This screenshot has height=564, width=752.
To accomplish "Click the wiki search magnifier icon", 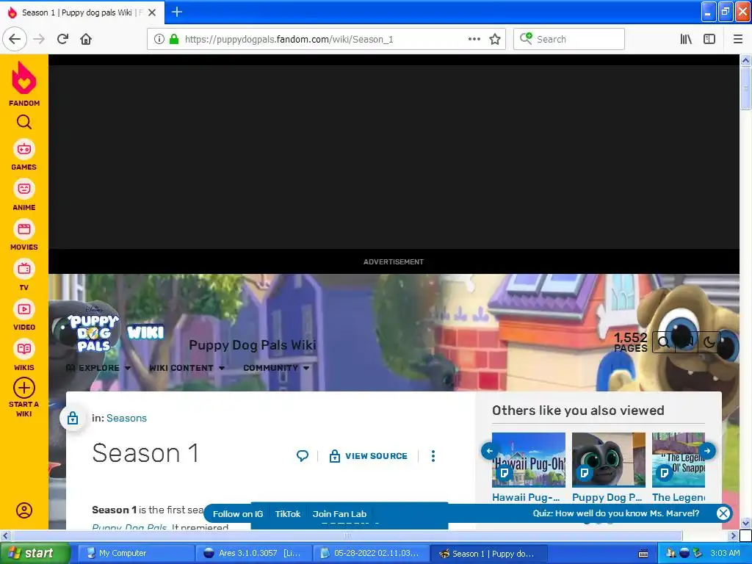I will [664, 341].
